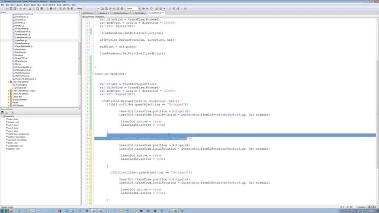
Task: Open the Debug configuration dropdown
Action: [x=88, y=8]
